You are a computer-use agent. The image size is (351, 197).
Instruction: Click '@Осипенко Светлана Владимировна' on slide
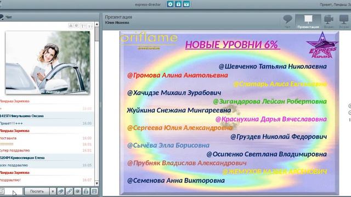[x=267, y=154]
